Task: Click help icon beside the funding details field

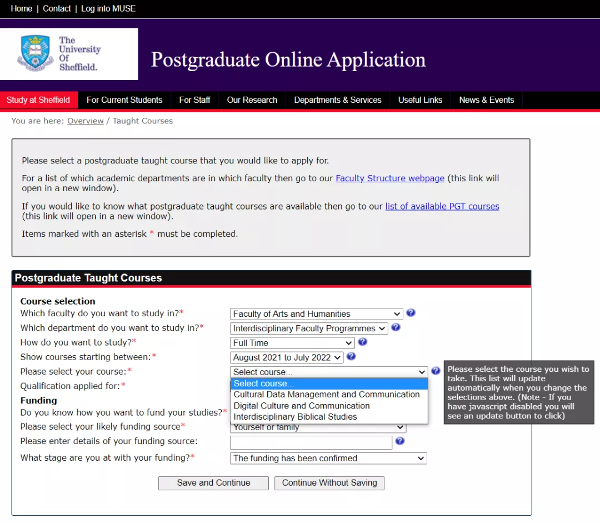Action: click(x=399, y=441)
